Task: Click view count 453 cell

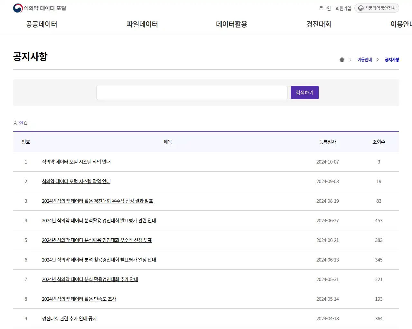Action: click(x=379, y=220)
